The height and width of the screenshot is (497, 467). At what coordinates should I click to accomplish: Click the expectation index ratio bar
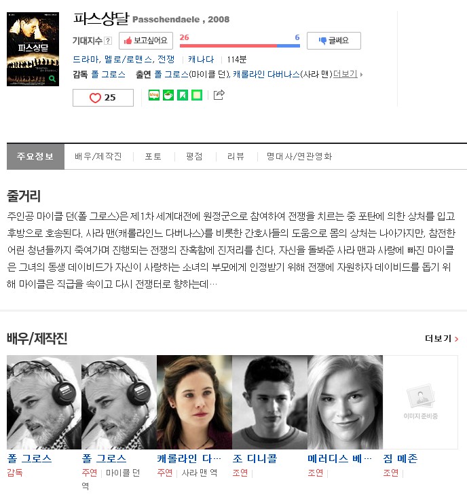(240, 45)
